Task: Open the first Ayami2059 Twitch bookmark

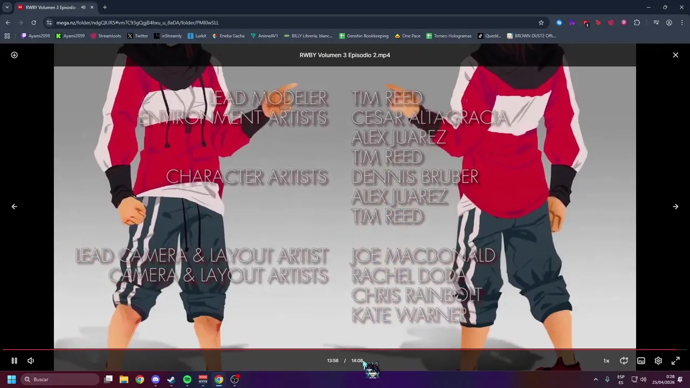Action: [35, 36]
